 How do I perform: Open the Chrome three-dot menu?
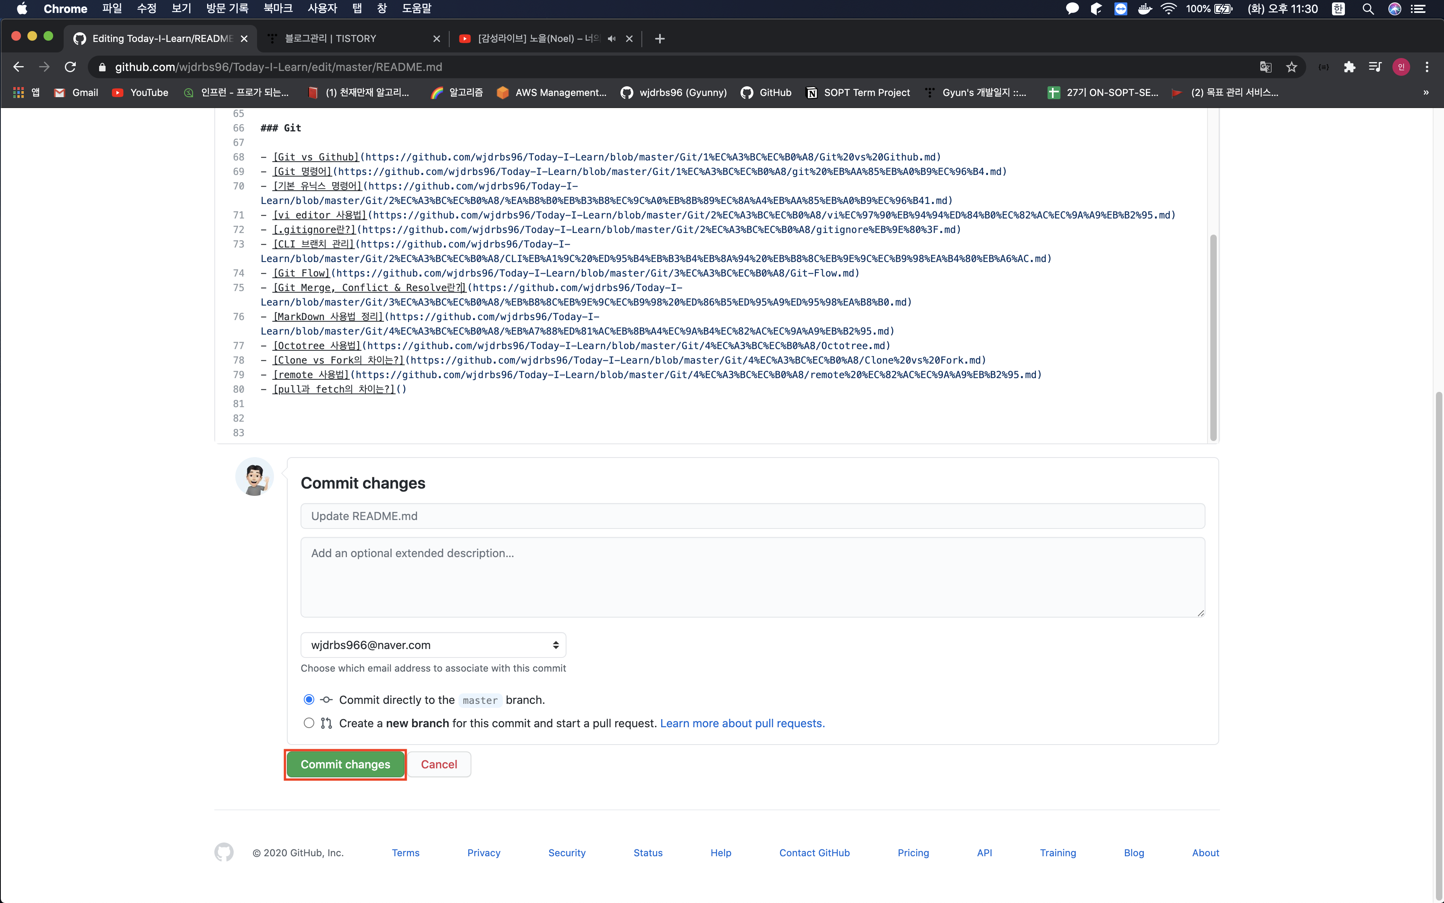pos(1427,67)
